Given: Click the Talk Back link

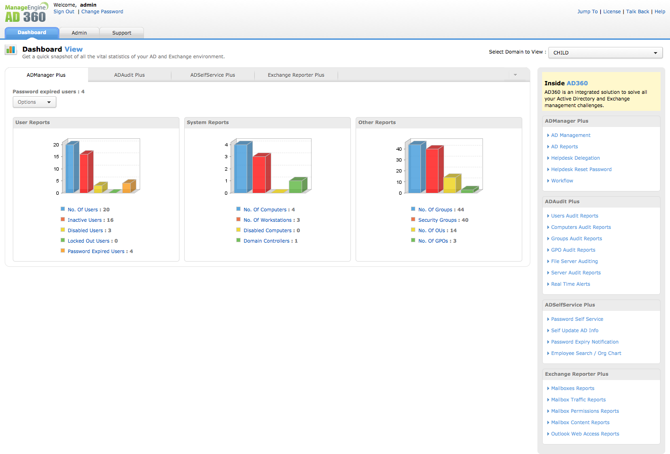Looking at the screenshot, I should point(638,11).
